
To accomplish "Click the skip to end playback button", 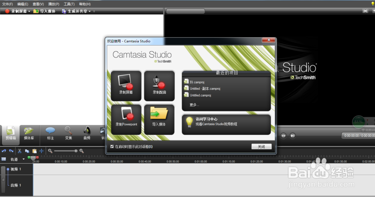I will (x=292, y=136).
